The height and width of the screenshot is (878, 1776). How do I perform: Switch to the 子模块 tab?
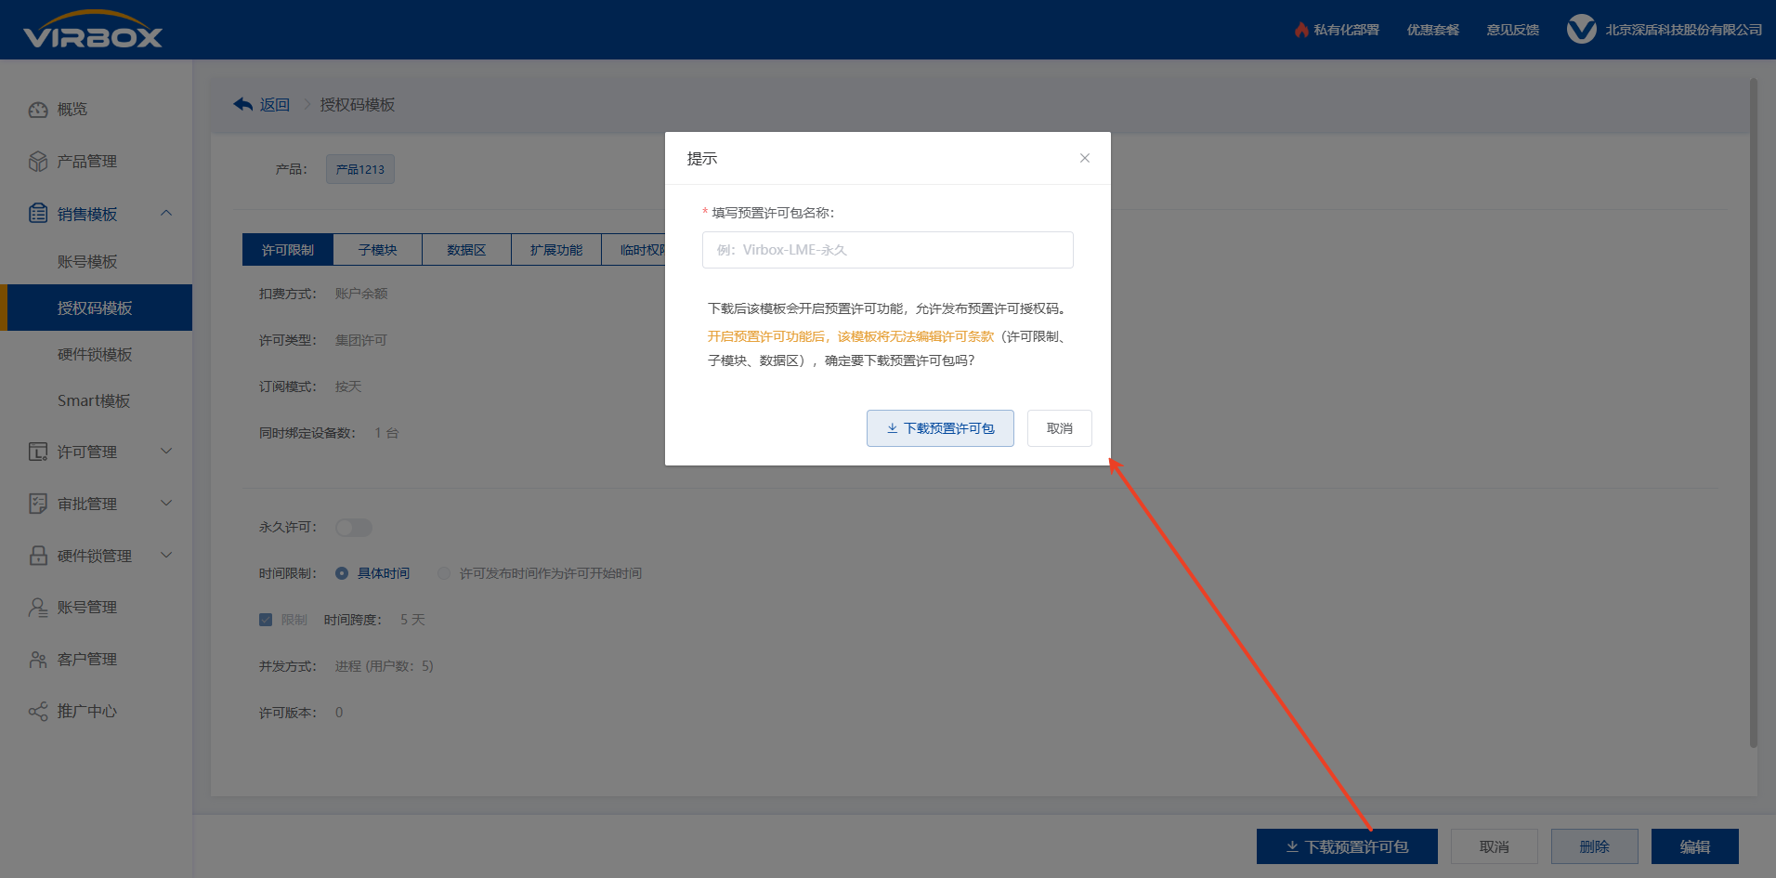[378, 250]
